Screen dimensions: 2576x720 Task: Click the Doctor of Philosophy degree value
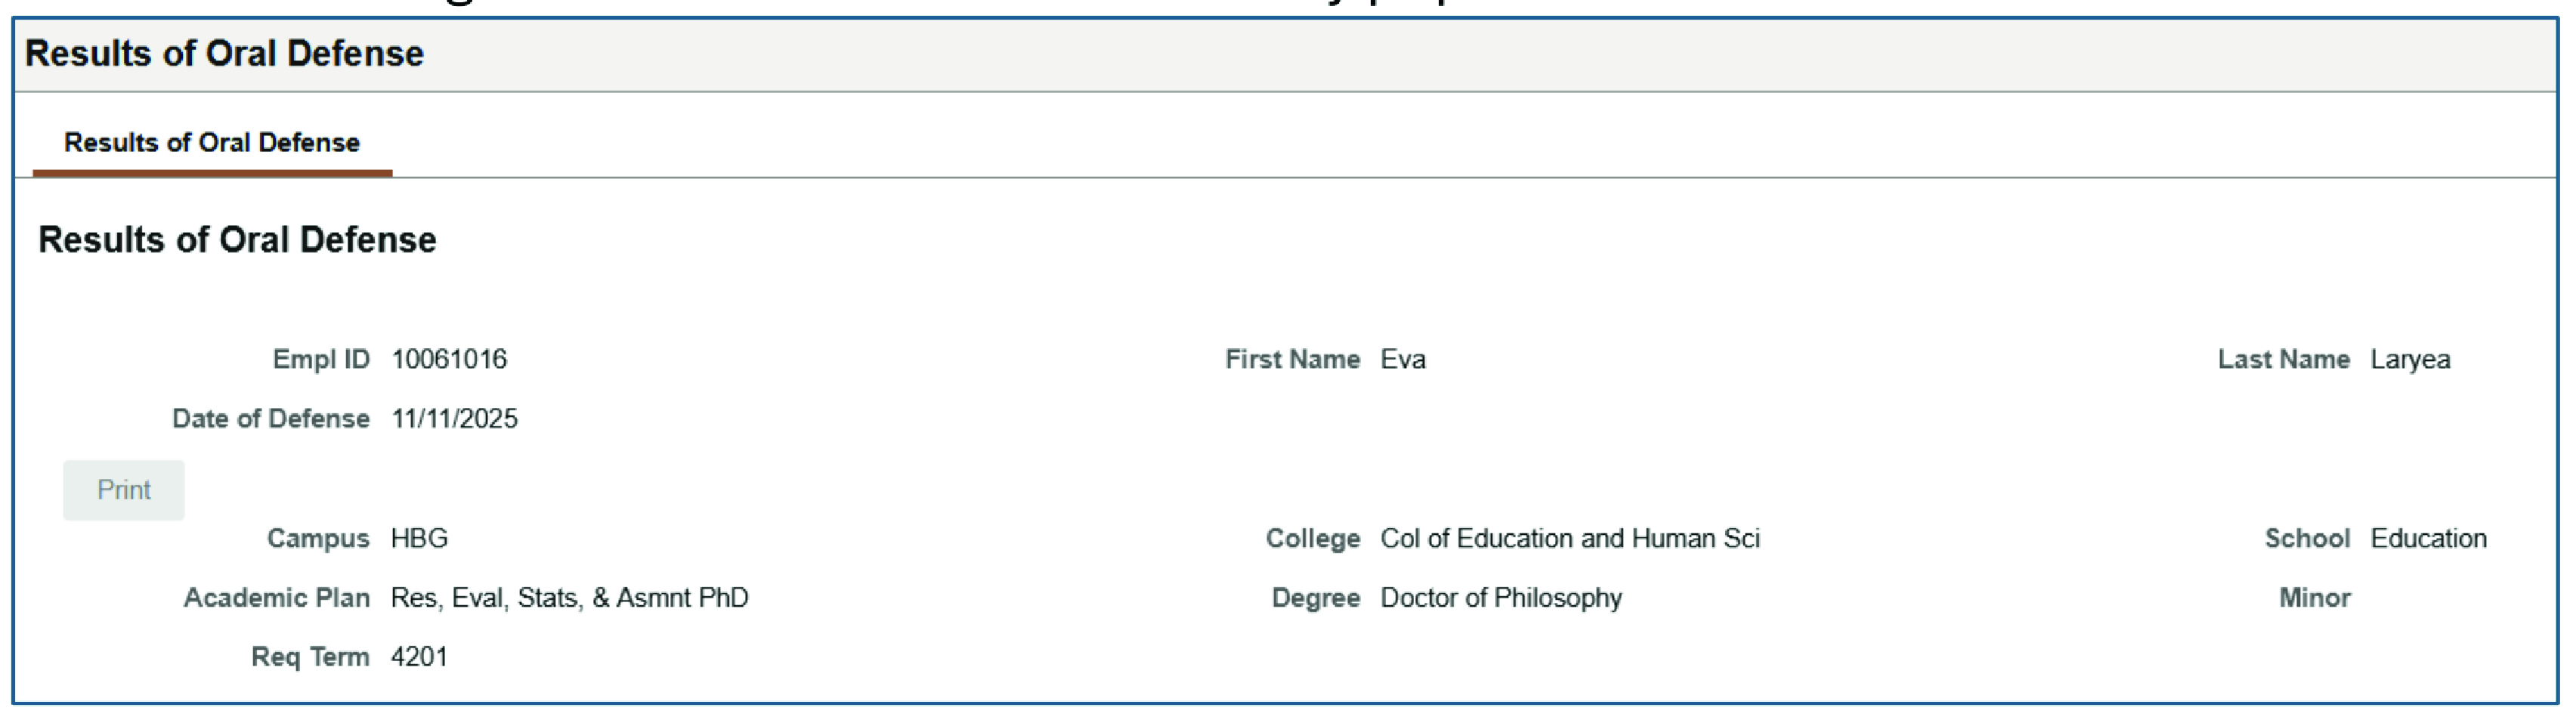click(x=1501, y=597)
